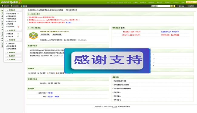Collapse the 常用操作 menu section
The width and height of the screenshot is (197, 113).
[x=13, y=10]
